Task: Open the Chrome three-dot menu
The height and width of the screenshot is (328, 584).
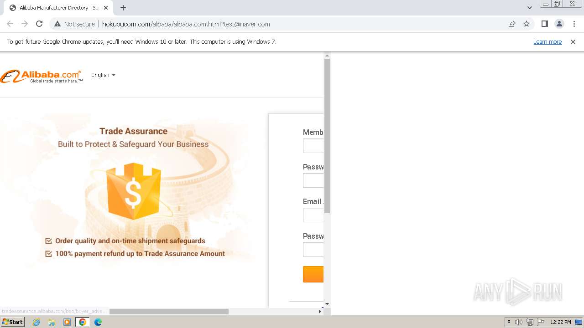Action: pyautogui.click(x=574, y=24)
